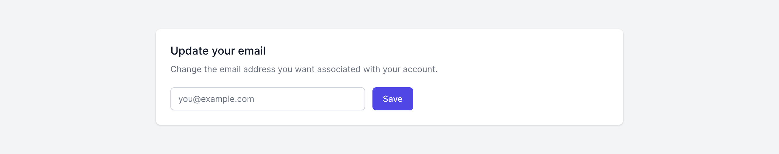Click the Save button
This screenshot has width=779, height=154.
(x=393, y=99)
